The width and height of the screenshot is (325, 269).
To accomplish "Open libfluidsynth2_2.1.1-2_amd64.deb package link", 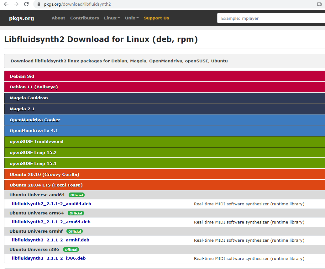I will (51, 204).
